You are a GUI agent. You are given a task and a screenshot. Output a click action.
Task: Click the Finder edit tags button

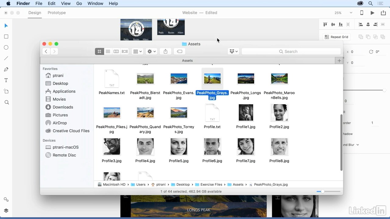coord(179,51)
